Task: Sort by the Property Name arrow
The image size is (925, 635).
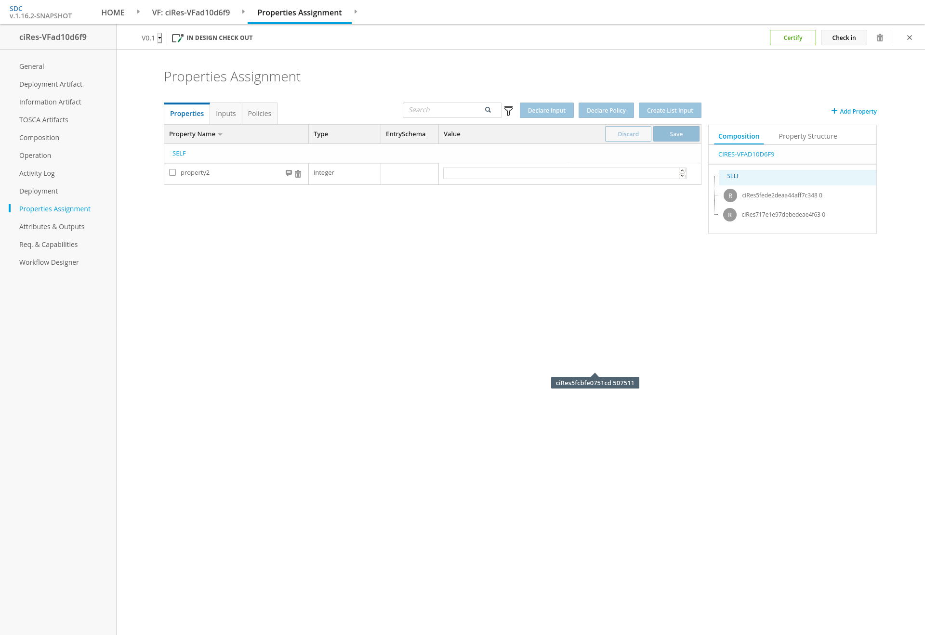Action: 220,134
